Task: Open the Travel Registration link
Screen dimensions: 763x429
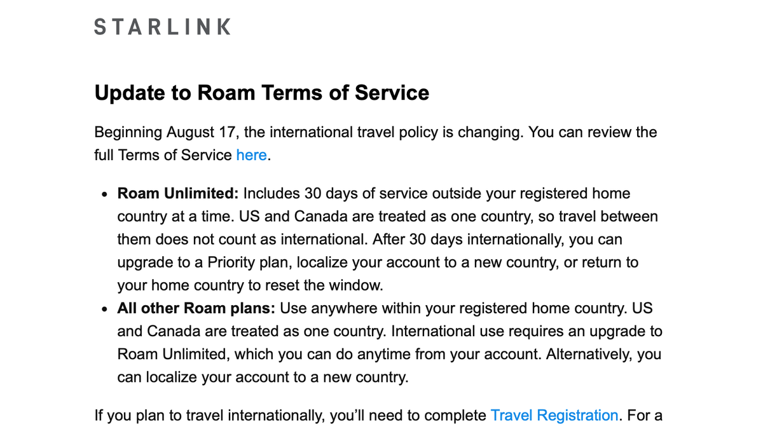Action: pos(554,416)
